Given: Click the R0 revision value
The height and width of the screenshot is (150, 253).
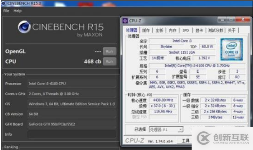Looking at the screenshot, I should tap(237, 77).
